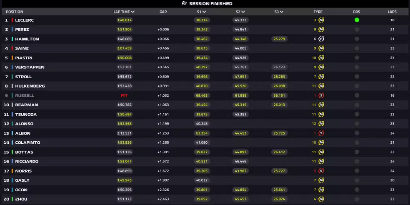Click Albon's soft tyre icon
Viewport: 410px width, 205px height.
321,133
